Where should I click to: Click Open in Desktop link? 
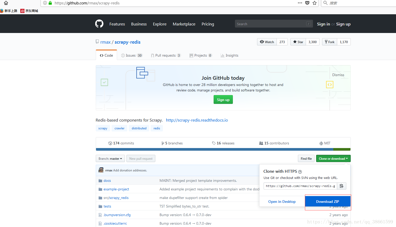point(282,202)
